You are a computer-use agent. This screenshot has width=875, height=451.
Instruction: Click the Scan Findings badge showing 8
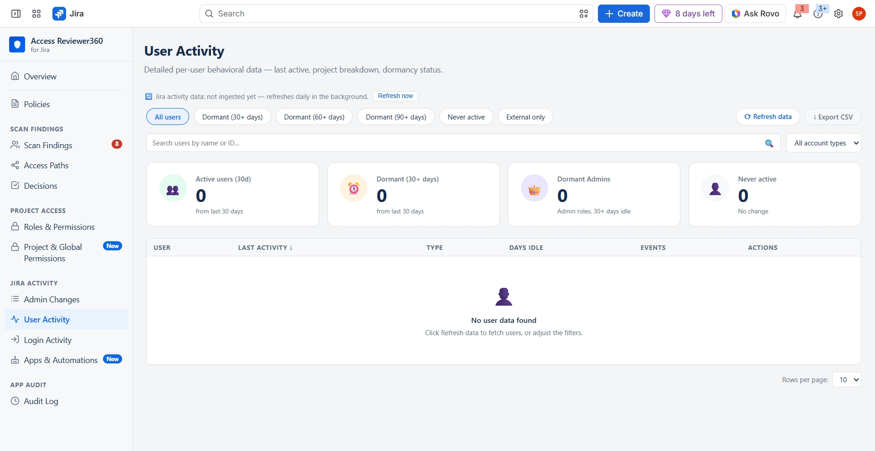coord(117,144)
